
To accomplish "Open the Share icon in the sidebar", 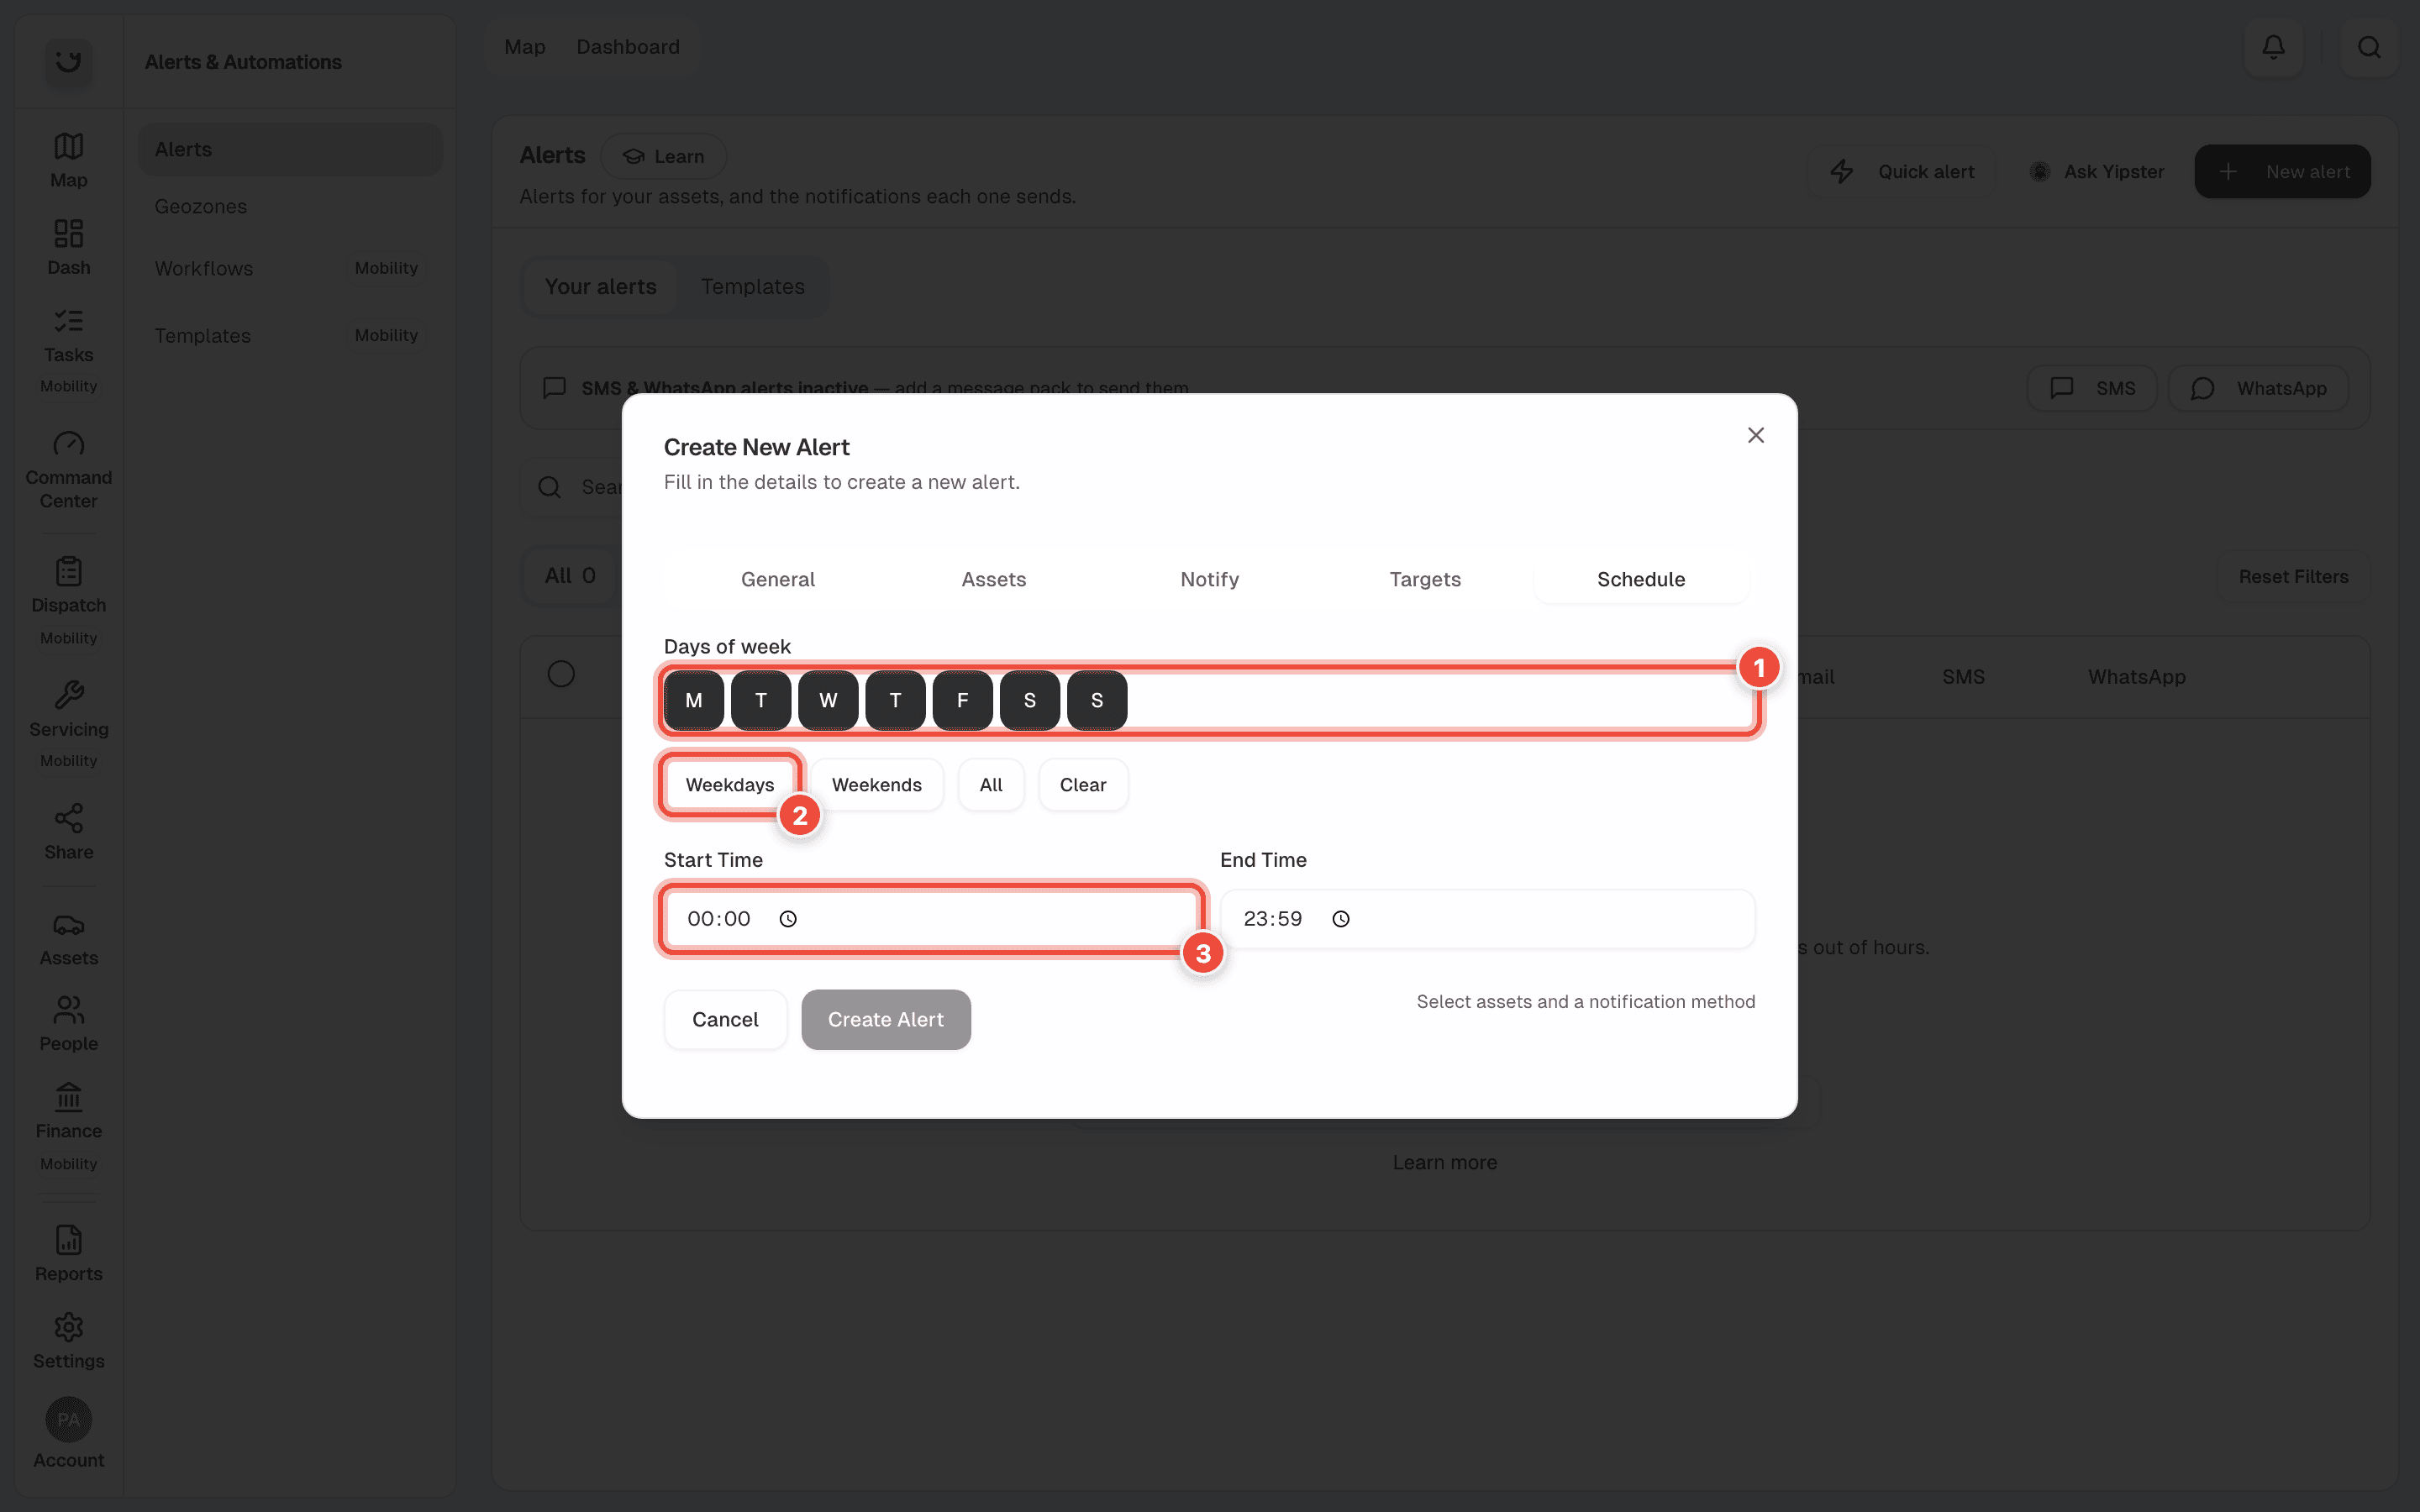I will (x=68, y=818).
